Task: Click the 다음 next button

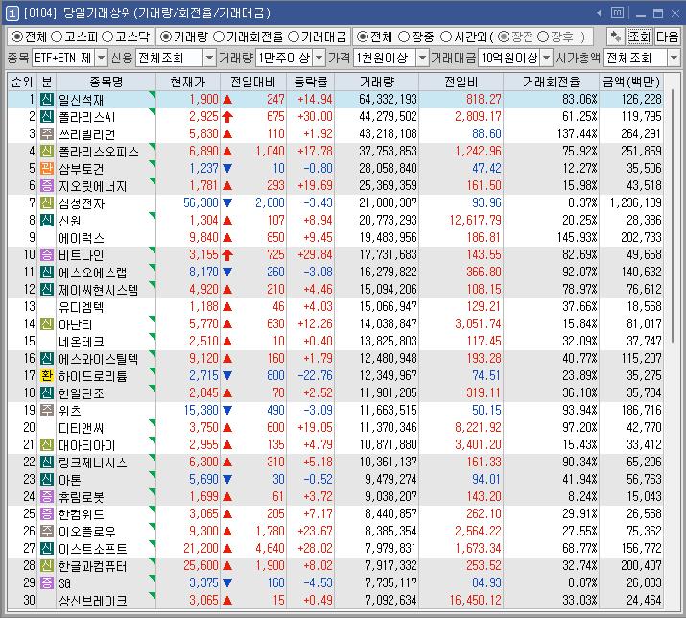Action: 667,36
